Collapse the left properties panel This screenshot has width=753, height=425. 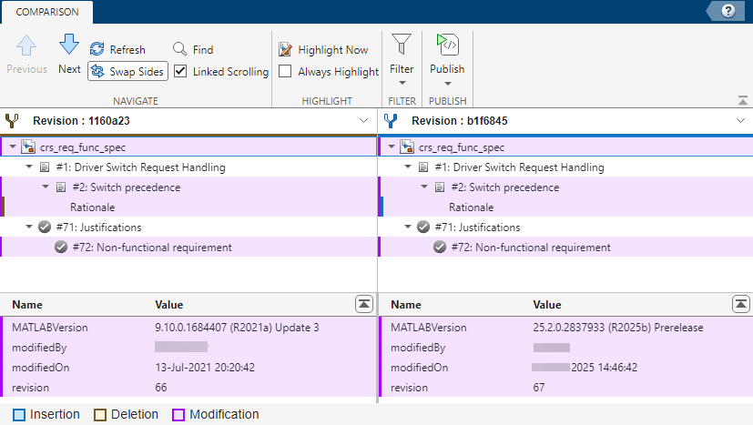click(x=362, y=304)
